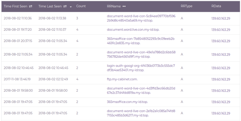Select the RData column header
The image size is (241, 121).
216,6
